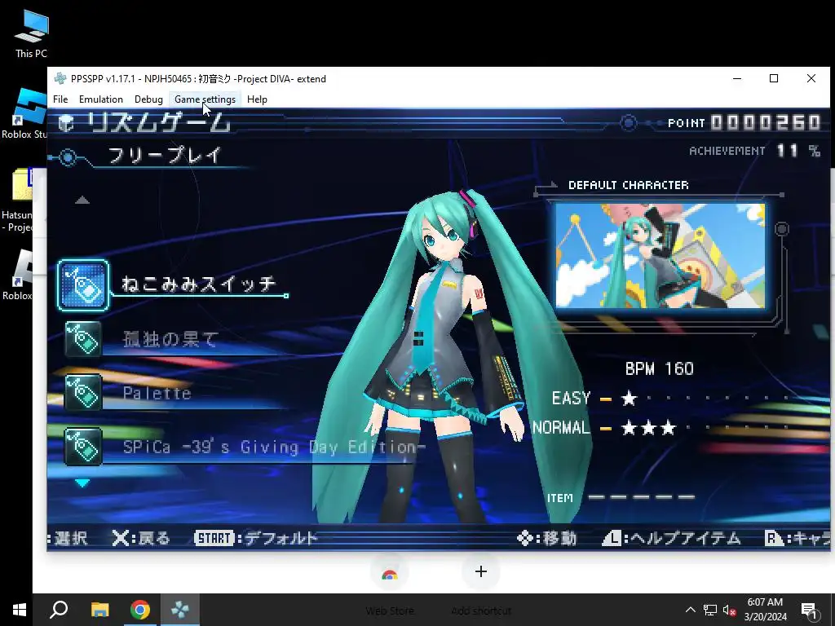This screenshot has height=626, width=835.
Task: Click the D-pad 移動 hint icon
Action: [525, 538]
